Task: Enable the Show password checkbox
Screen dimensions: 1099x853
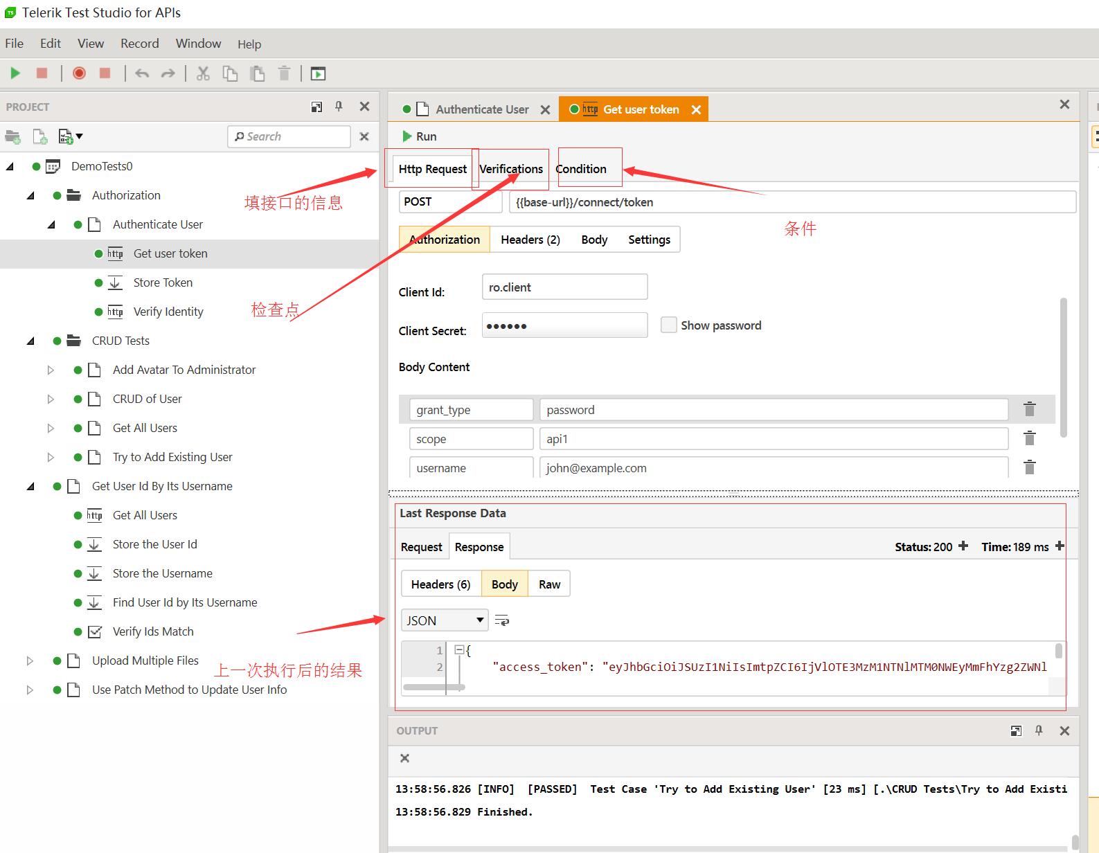Action: (x=668, y=325)
